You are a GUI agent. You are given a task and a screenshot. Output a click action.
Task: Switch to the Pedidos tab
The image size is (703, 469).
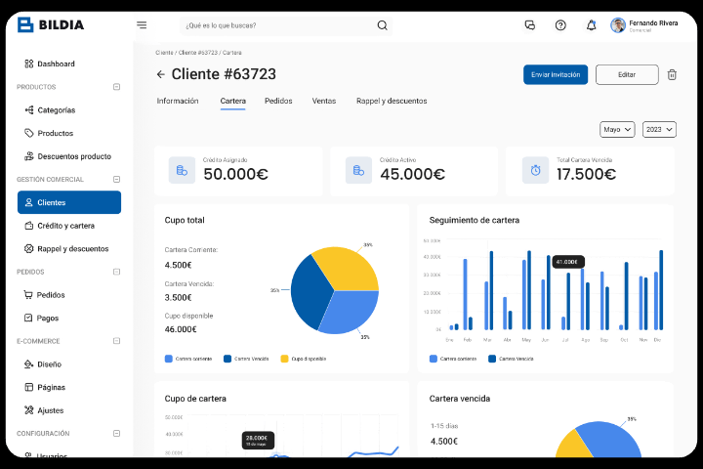click(278, 101)
